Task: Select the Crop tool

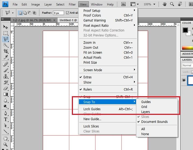Action: pyautogui.click(x=5, y=51)
